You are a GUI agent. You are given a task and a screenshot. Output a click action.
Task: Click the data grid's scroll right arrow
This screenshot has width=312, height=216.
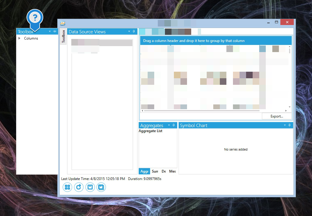(x=286, y=111)
